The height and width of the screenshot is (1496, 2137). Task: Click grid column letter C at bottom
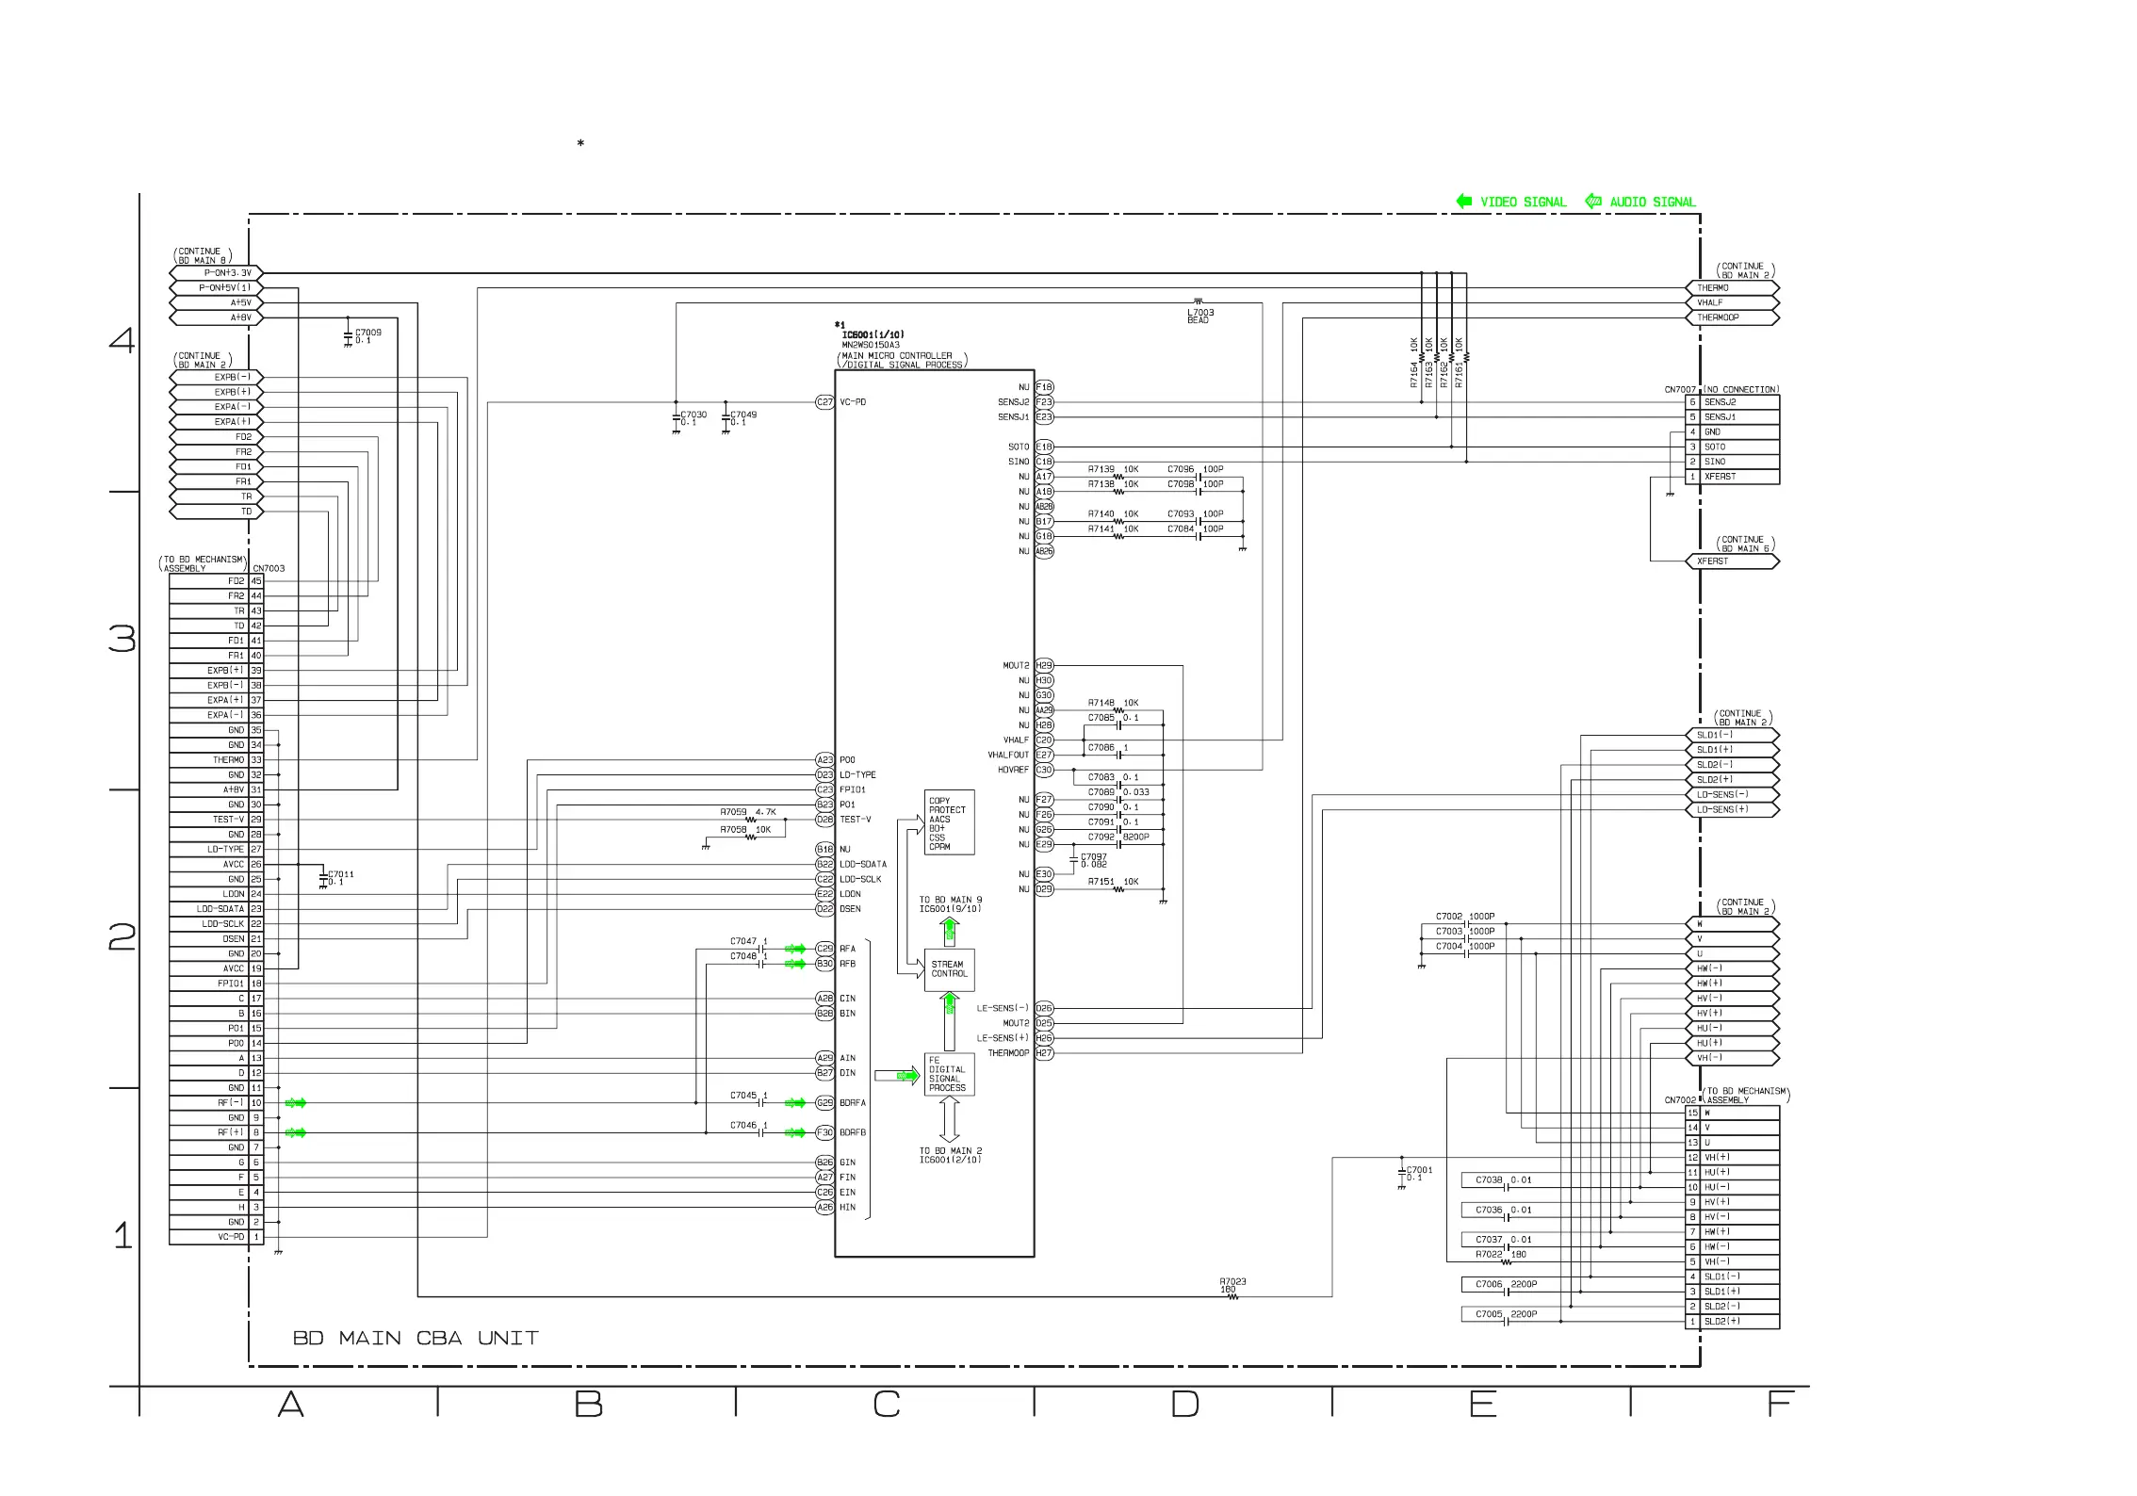[886, 1405]
